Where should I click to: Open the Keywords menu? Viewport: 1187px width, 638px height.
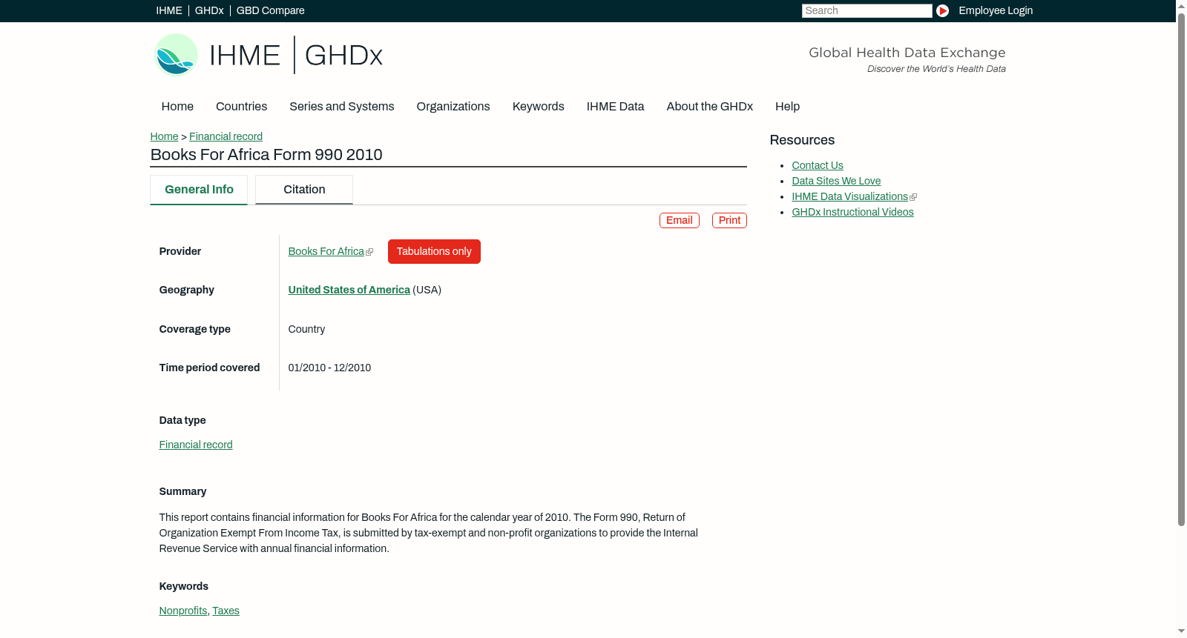539,107
